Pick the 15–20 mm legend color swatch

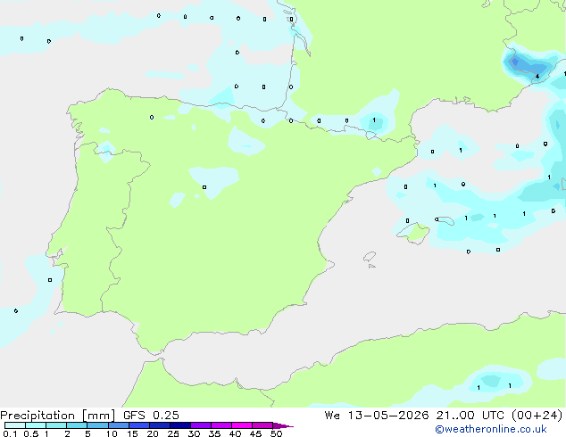click(x=139, y=425)
